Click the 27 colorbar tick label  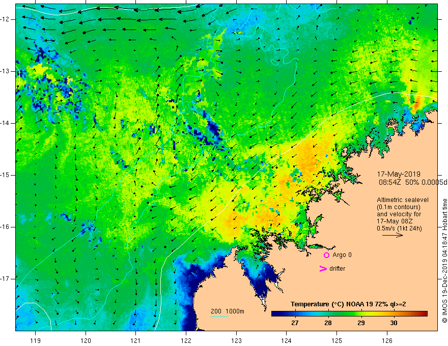(x=295, y=323)
